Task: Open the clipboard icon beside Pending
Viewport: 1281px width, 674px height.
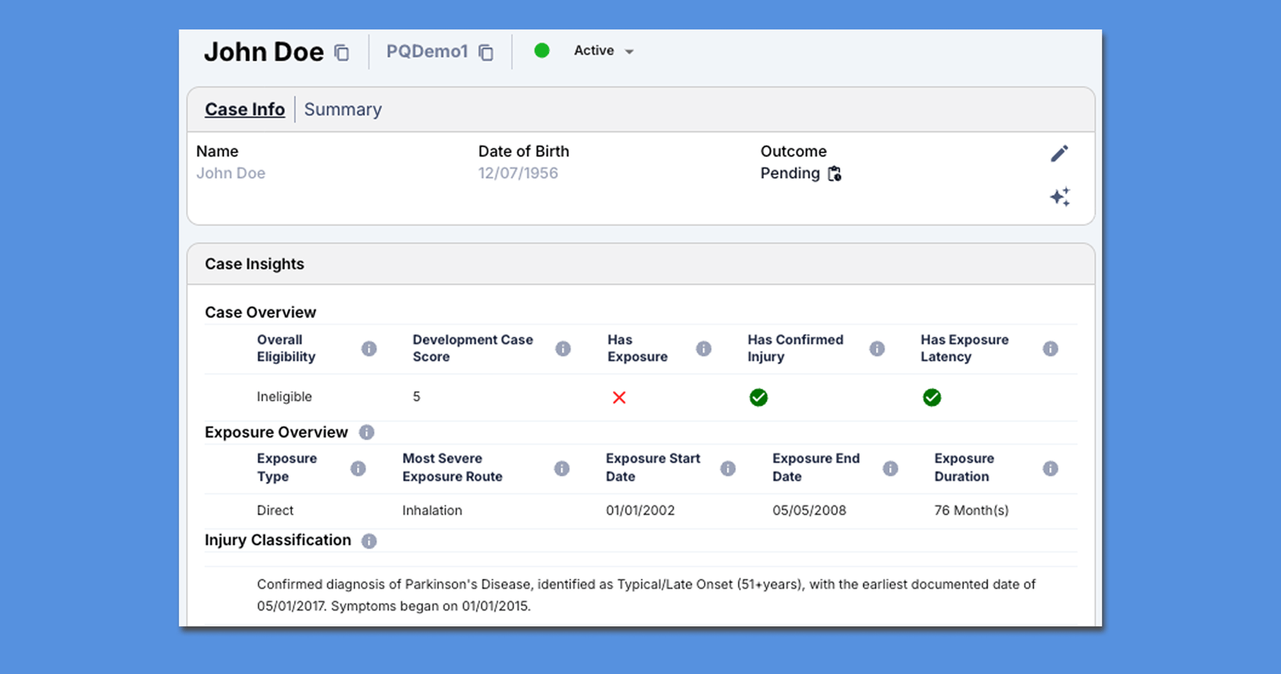Action: coord(835,173)
